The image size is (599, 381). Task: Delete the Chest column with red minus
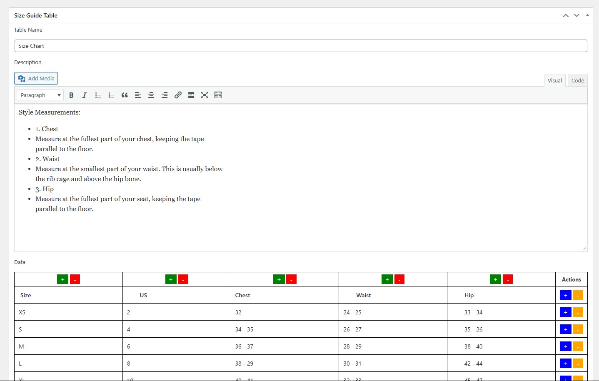tap(291, 279)
